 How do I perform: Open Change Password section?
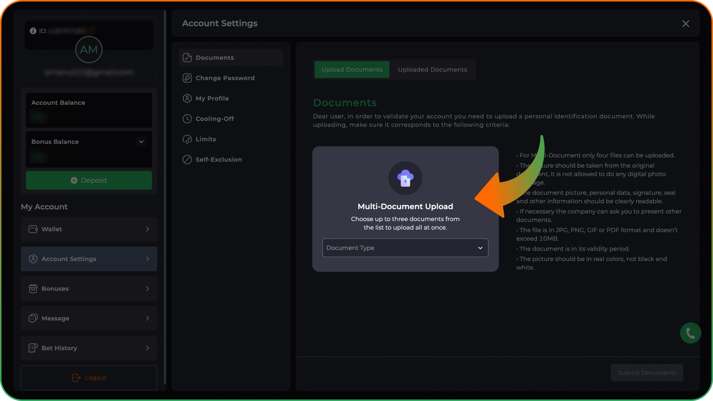tap(231, 78)
